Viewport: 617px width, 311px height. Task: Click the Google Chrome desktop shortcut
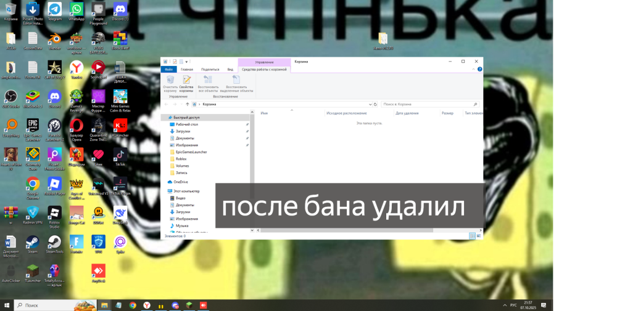coord(33,188)
